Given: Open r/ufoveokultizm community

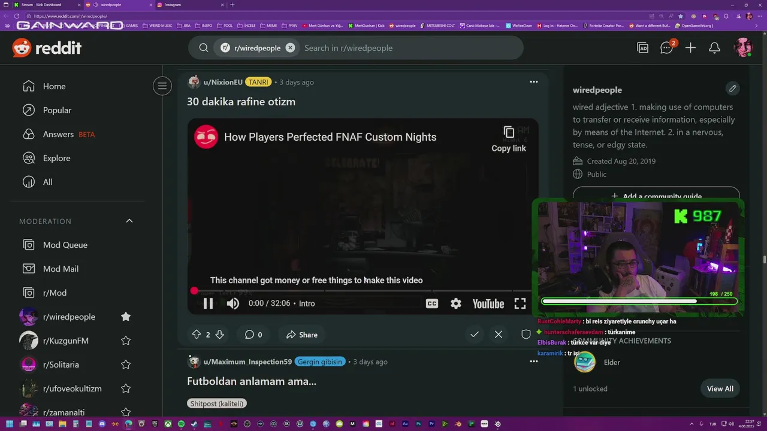Looking at the screenshot, I should tap(72, 388).
